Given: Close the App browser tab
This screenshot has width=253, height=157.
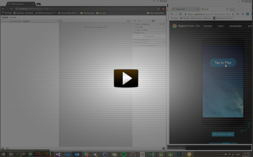Looking at the screenshot, I should click(227, 9).
